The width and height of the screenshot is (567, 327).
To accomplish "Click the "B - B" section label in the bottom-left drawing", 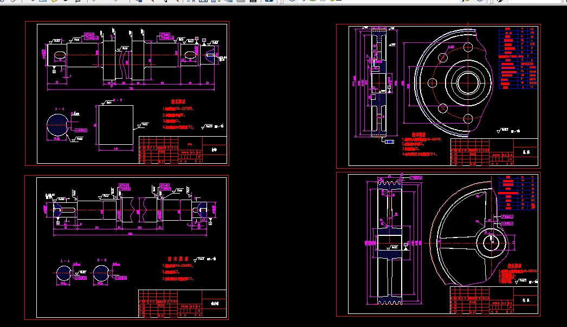I will [x=102, y=260].
